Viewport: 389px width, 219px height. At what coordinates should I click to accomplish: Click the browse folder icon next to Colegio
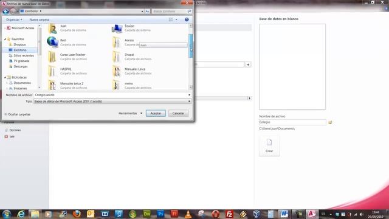(330, 122)
